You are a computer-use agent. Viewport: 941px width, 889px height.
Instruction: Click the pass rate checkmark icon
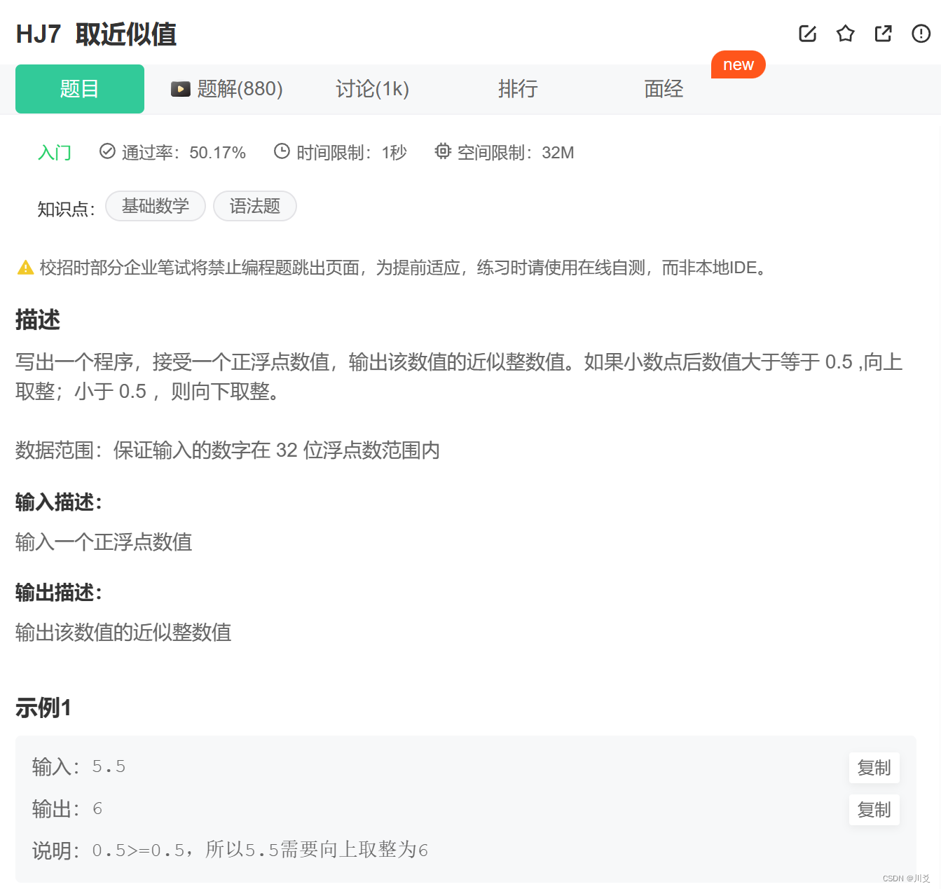pyautogui.click(x=107, y=151)
